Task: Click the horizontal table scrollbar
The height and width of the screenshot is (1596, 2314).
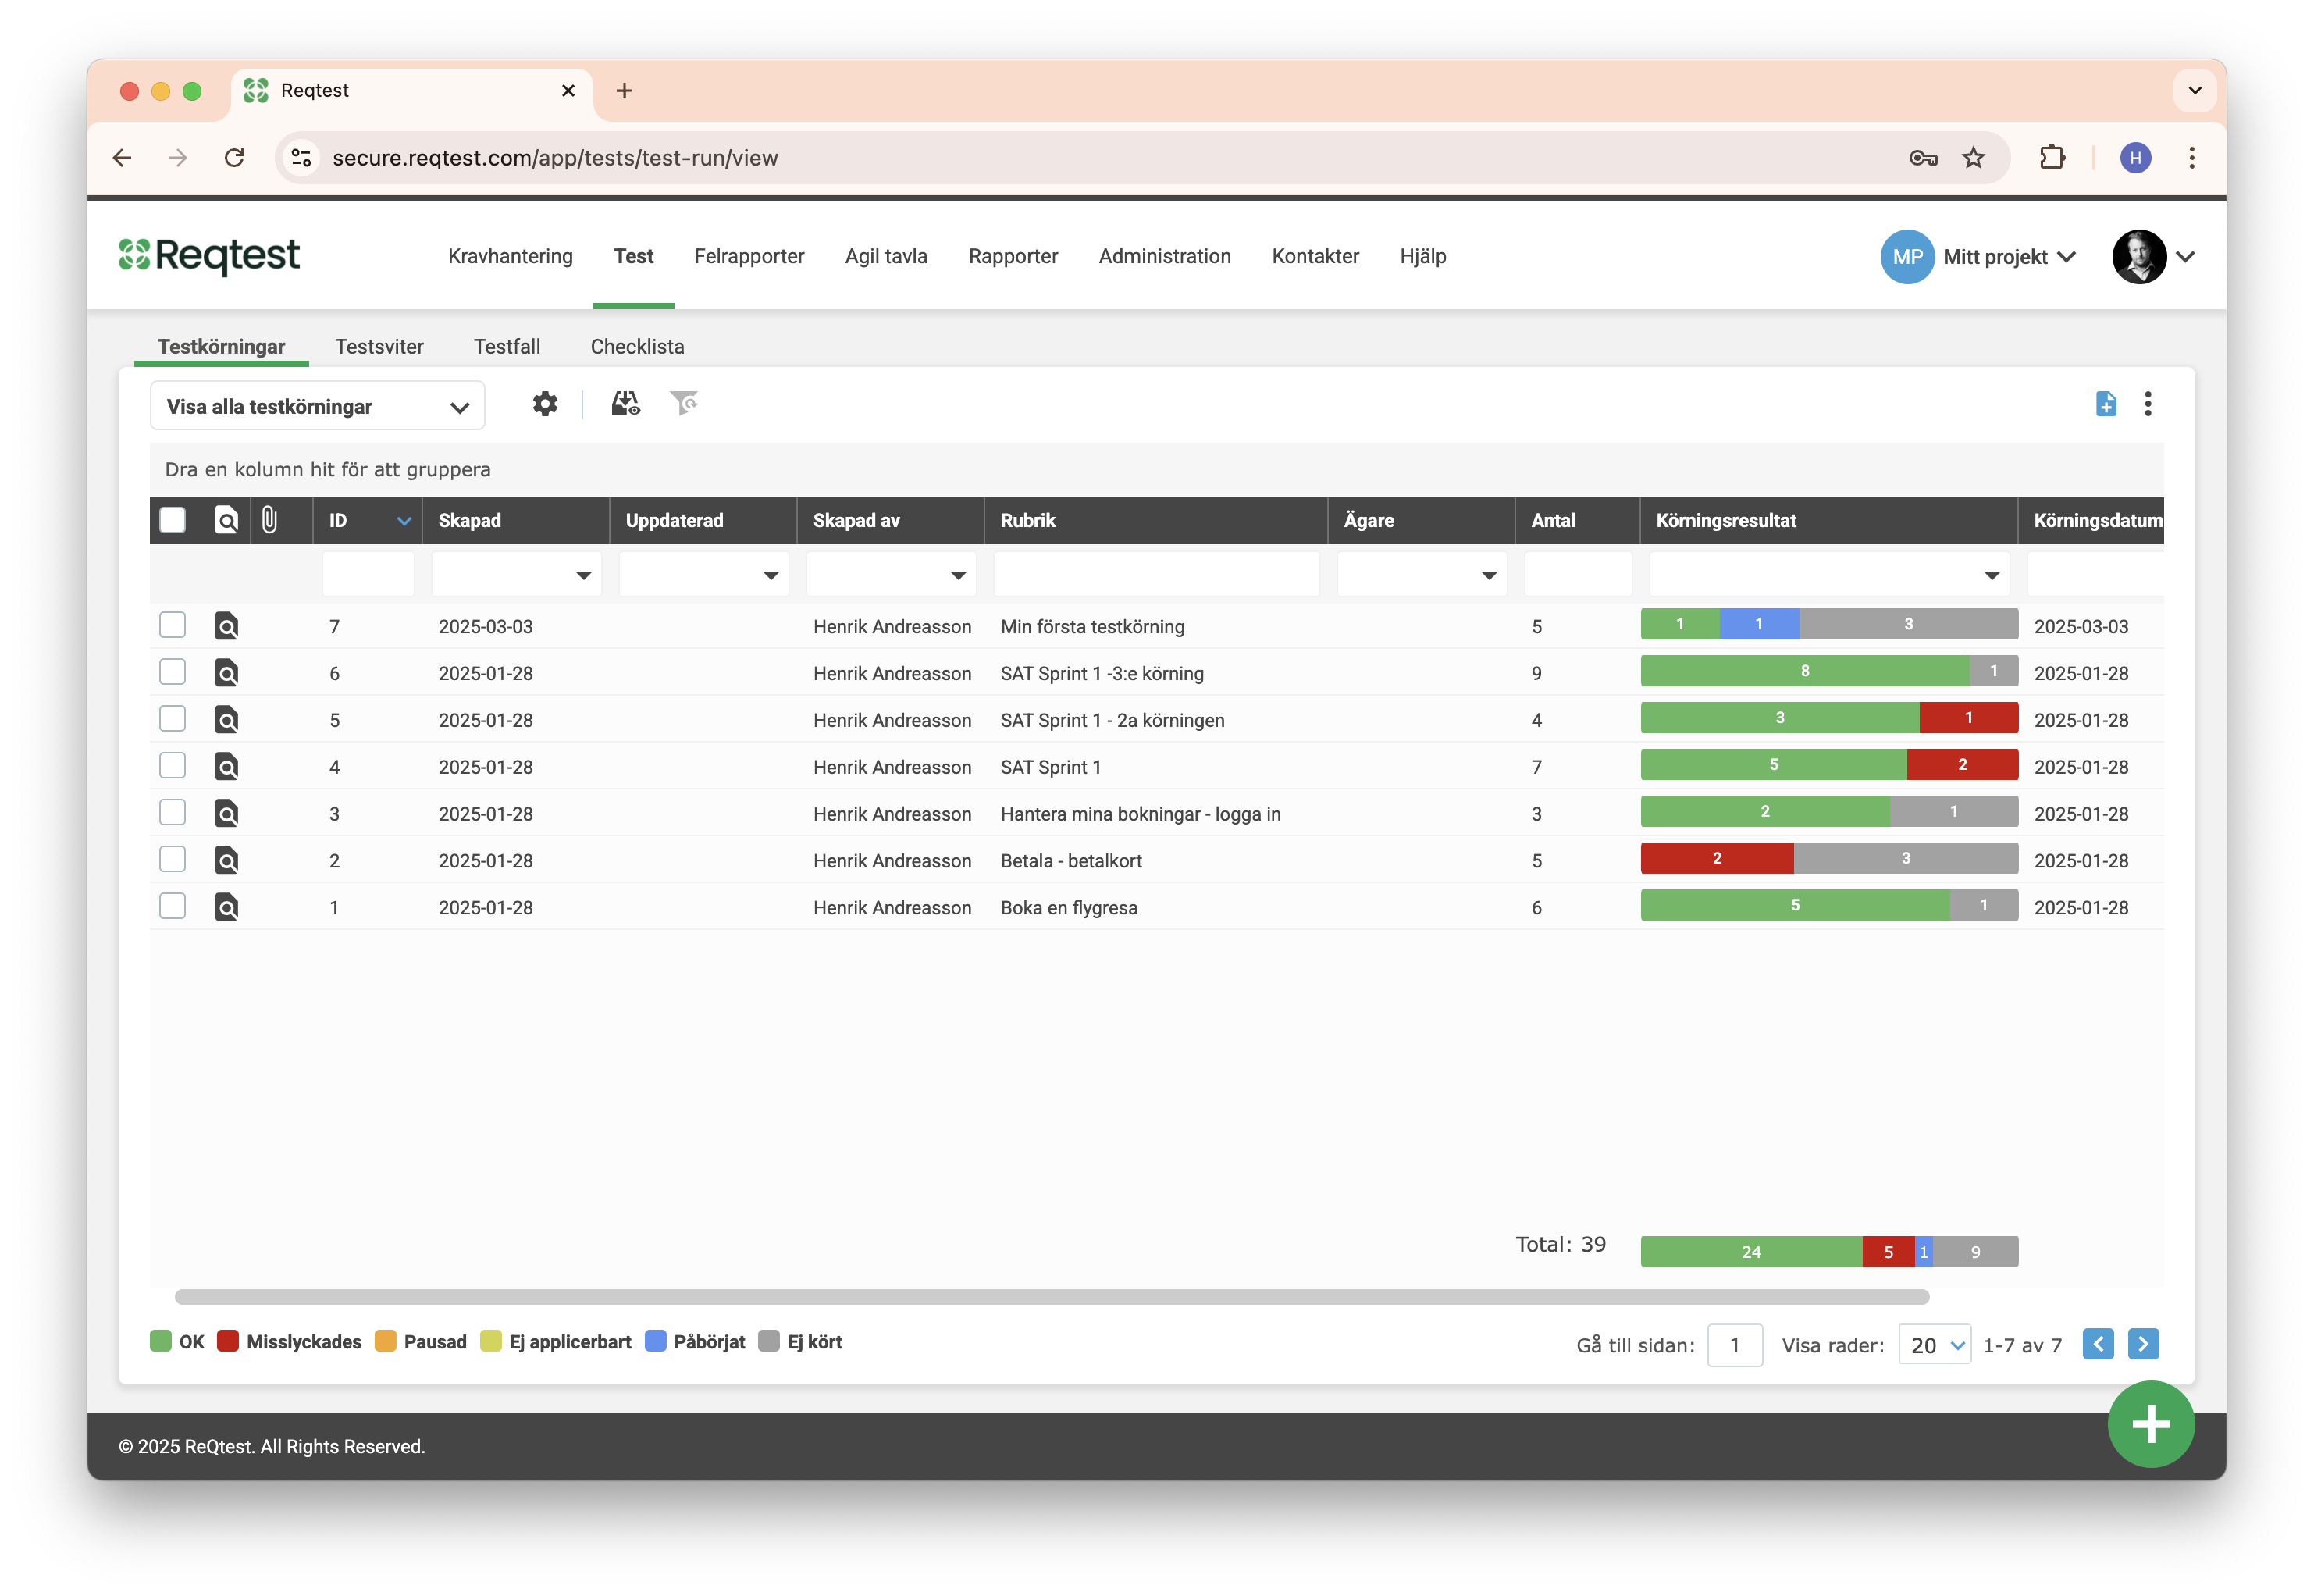Action: pyautogui.click(x=1052, y=1298)
